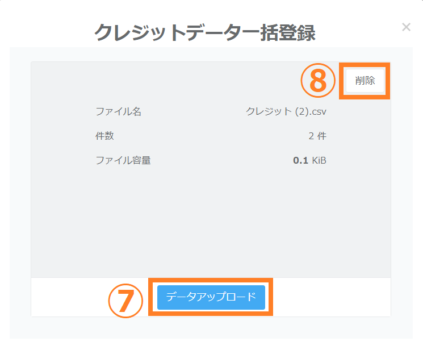Screen dimensions: 423x358
Task: Click the orange frame around データアップロード
Action: [211, 280]
